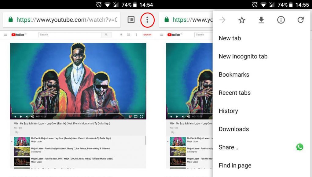Bookmark page with star icon in menu
Viewport: 312px width, 177px height.
click(x=242, y=20)
